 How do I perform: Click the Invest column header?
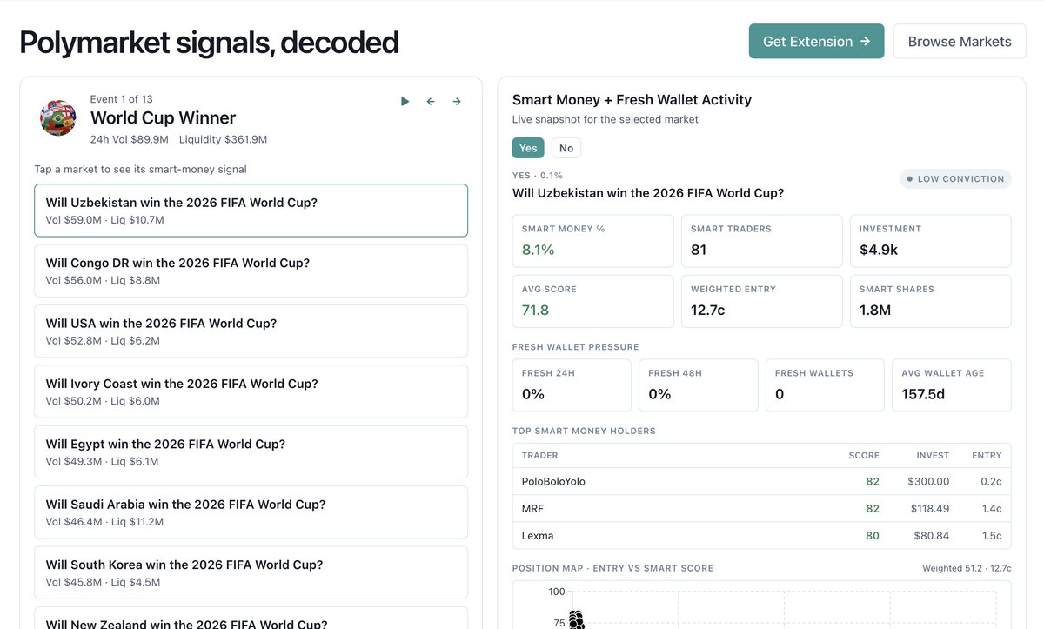[x=933, y=455]
